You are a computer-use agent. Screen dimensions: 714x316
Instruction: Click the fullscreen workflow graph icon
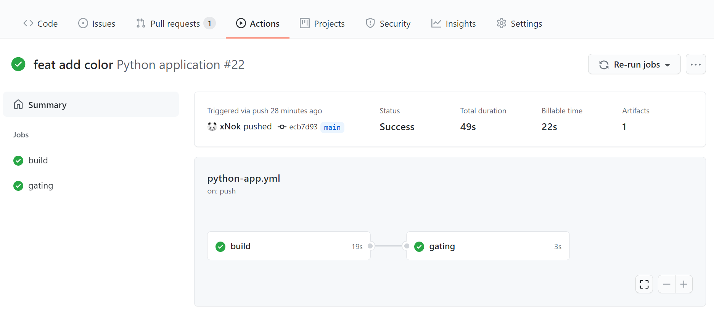pos(644,284)
